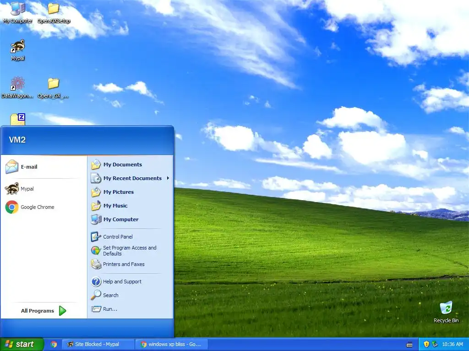469x351 pixels.
Task: Click the Start button
Action: click(x=22, y=344)
